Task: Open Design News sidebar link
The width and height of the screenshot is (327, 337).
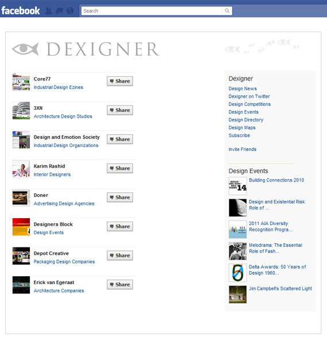Action: click(243, 88)
